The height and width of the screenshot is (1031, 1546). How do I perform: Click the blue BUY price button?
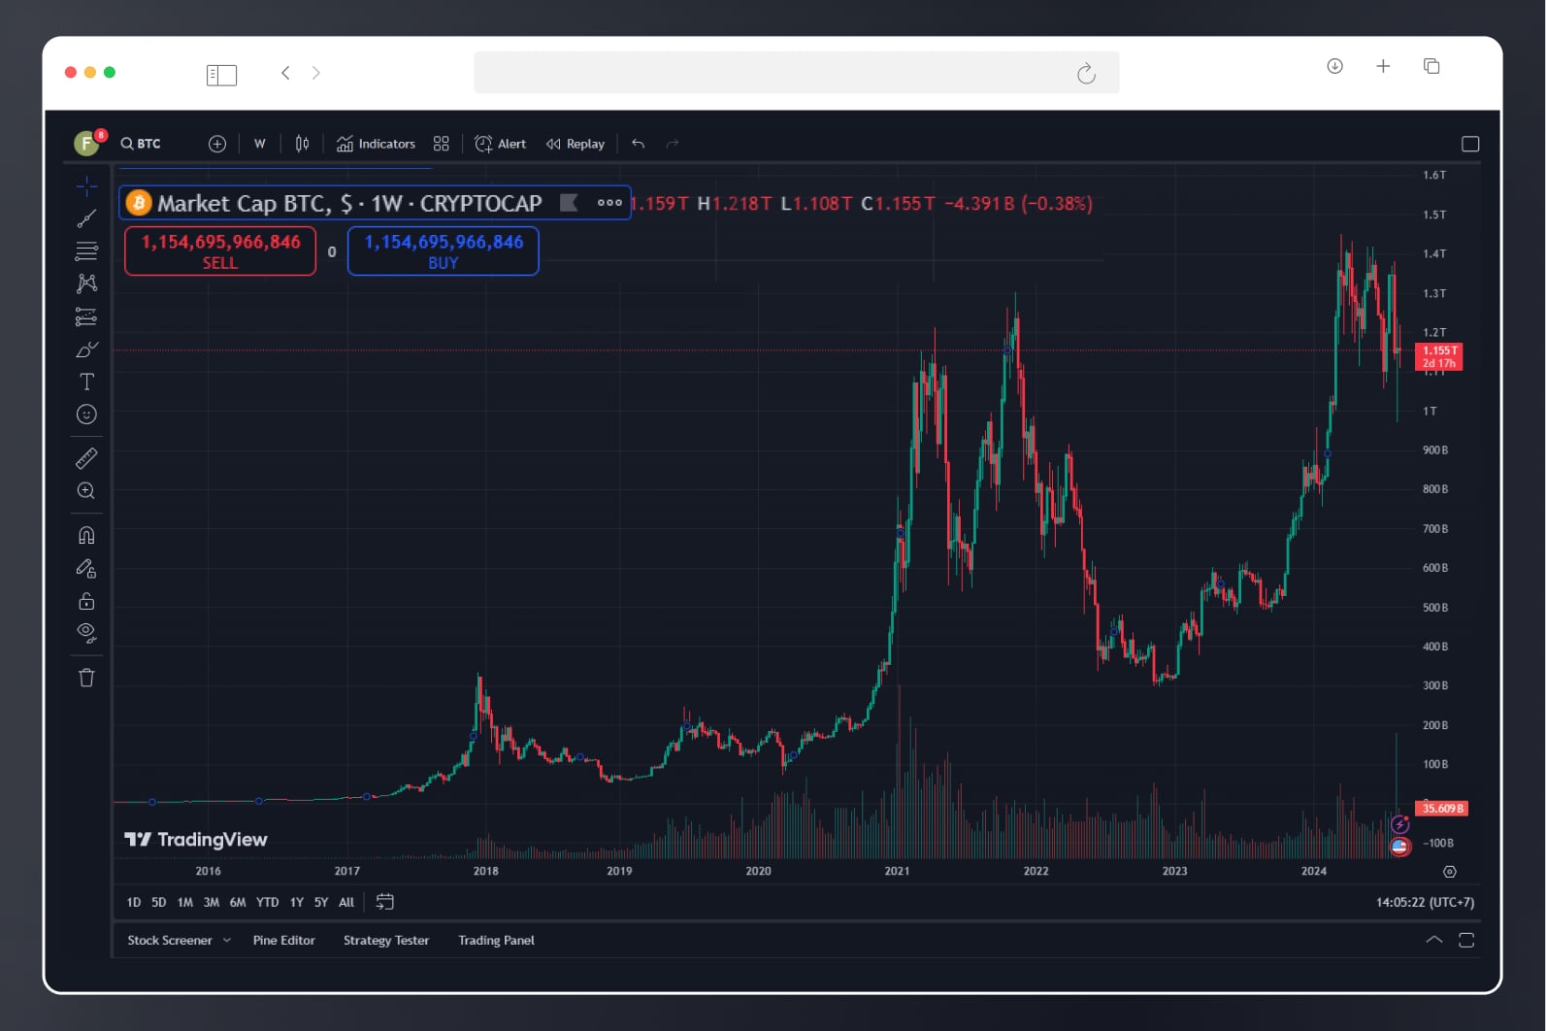443,251
